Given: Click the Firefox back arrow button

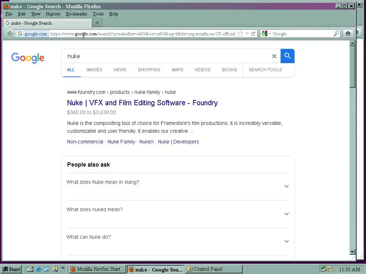Looking at the screenshot, I should [10, 34].
